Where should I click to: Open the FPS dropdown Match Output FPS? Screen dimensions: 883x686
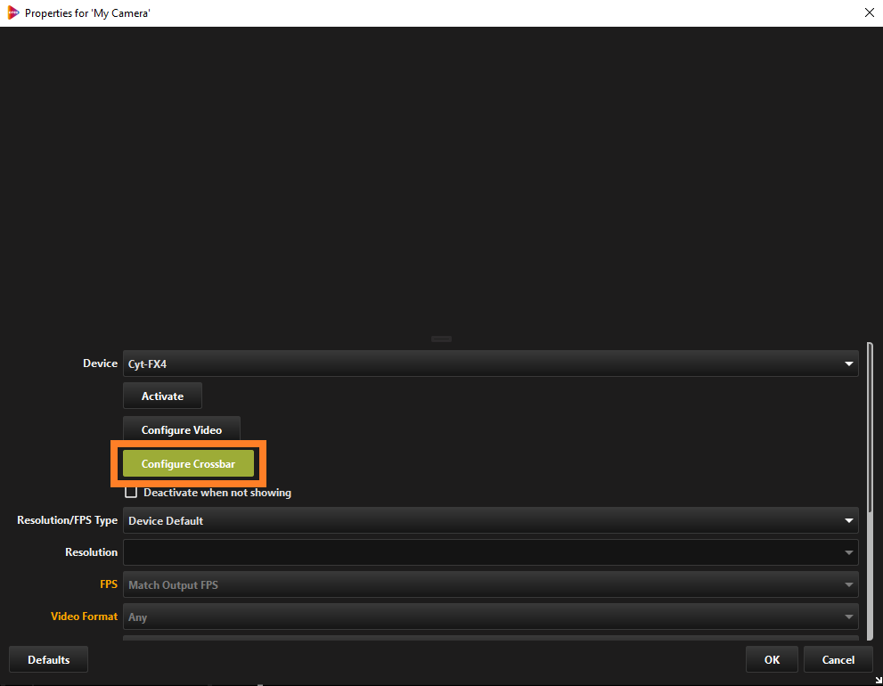(490, 584)
